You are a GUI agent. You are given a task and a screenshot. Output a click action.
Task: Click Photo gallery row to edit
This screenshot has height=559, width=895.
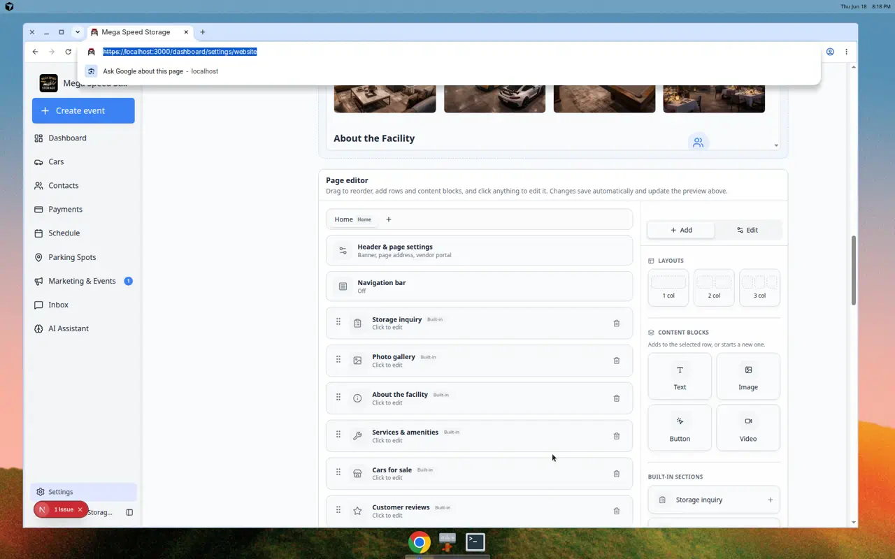tap(479, 360)
